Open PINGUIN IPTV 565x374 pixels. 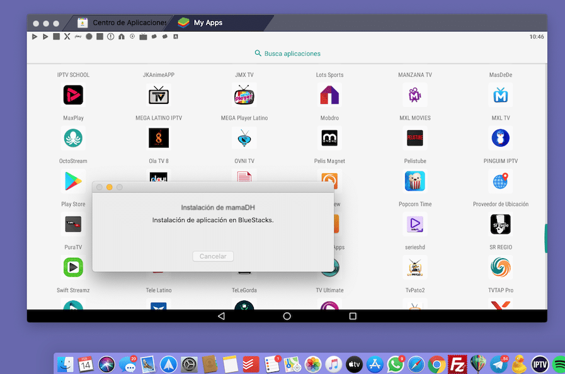[x=500, y=137]
